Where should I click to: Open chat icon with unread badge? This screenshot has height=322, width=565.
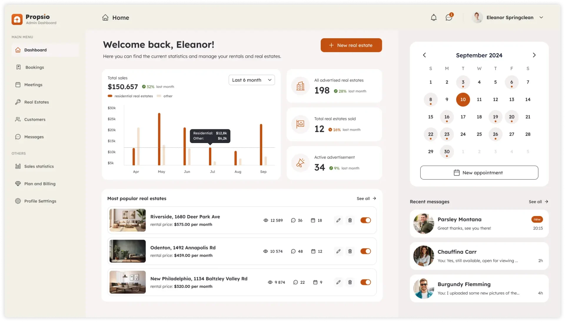pyautogui.click(x=449, y=18)
